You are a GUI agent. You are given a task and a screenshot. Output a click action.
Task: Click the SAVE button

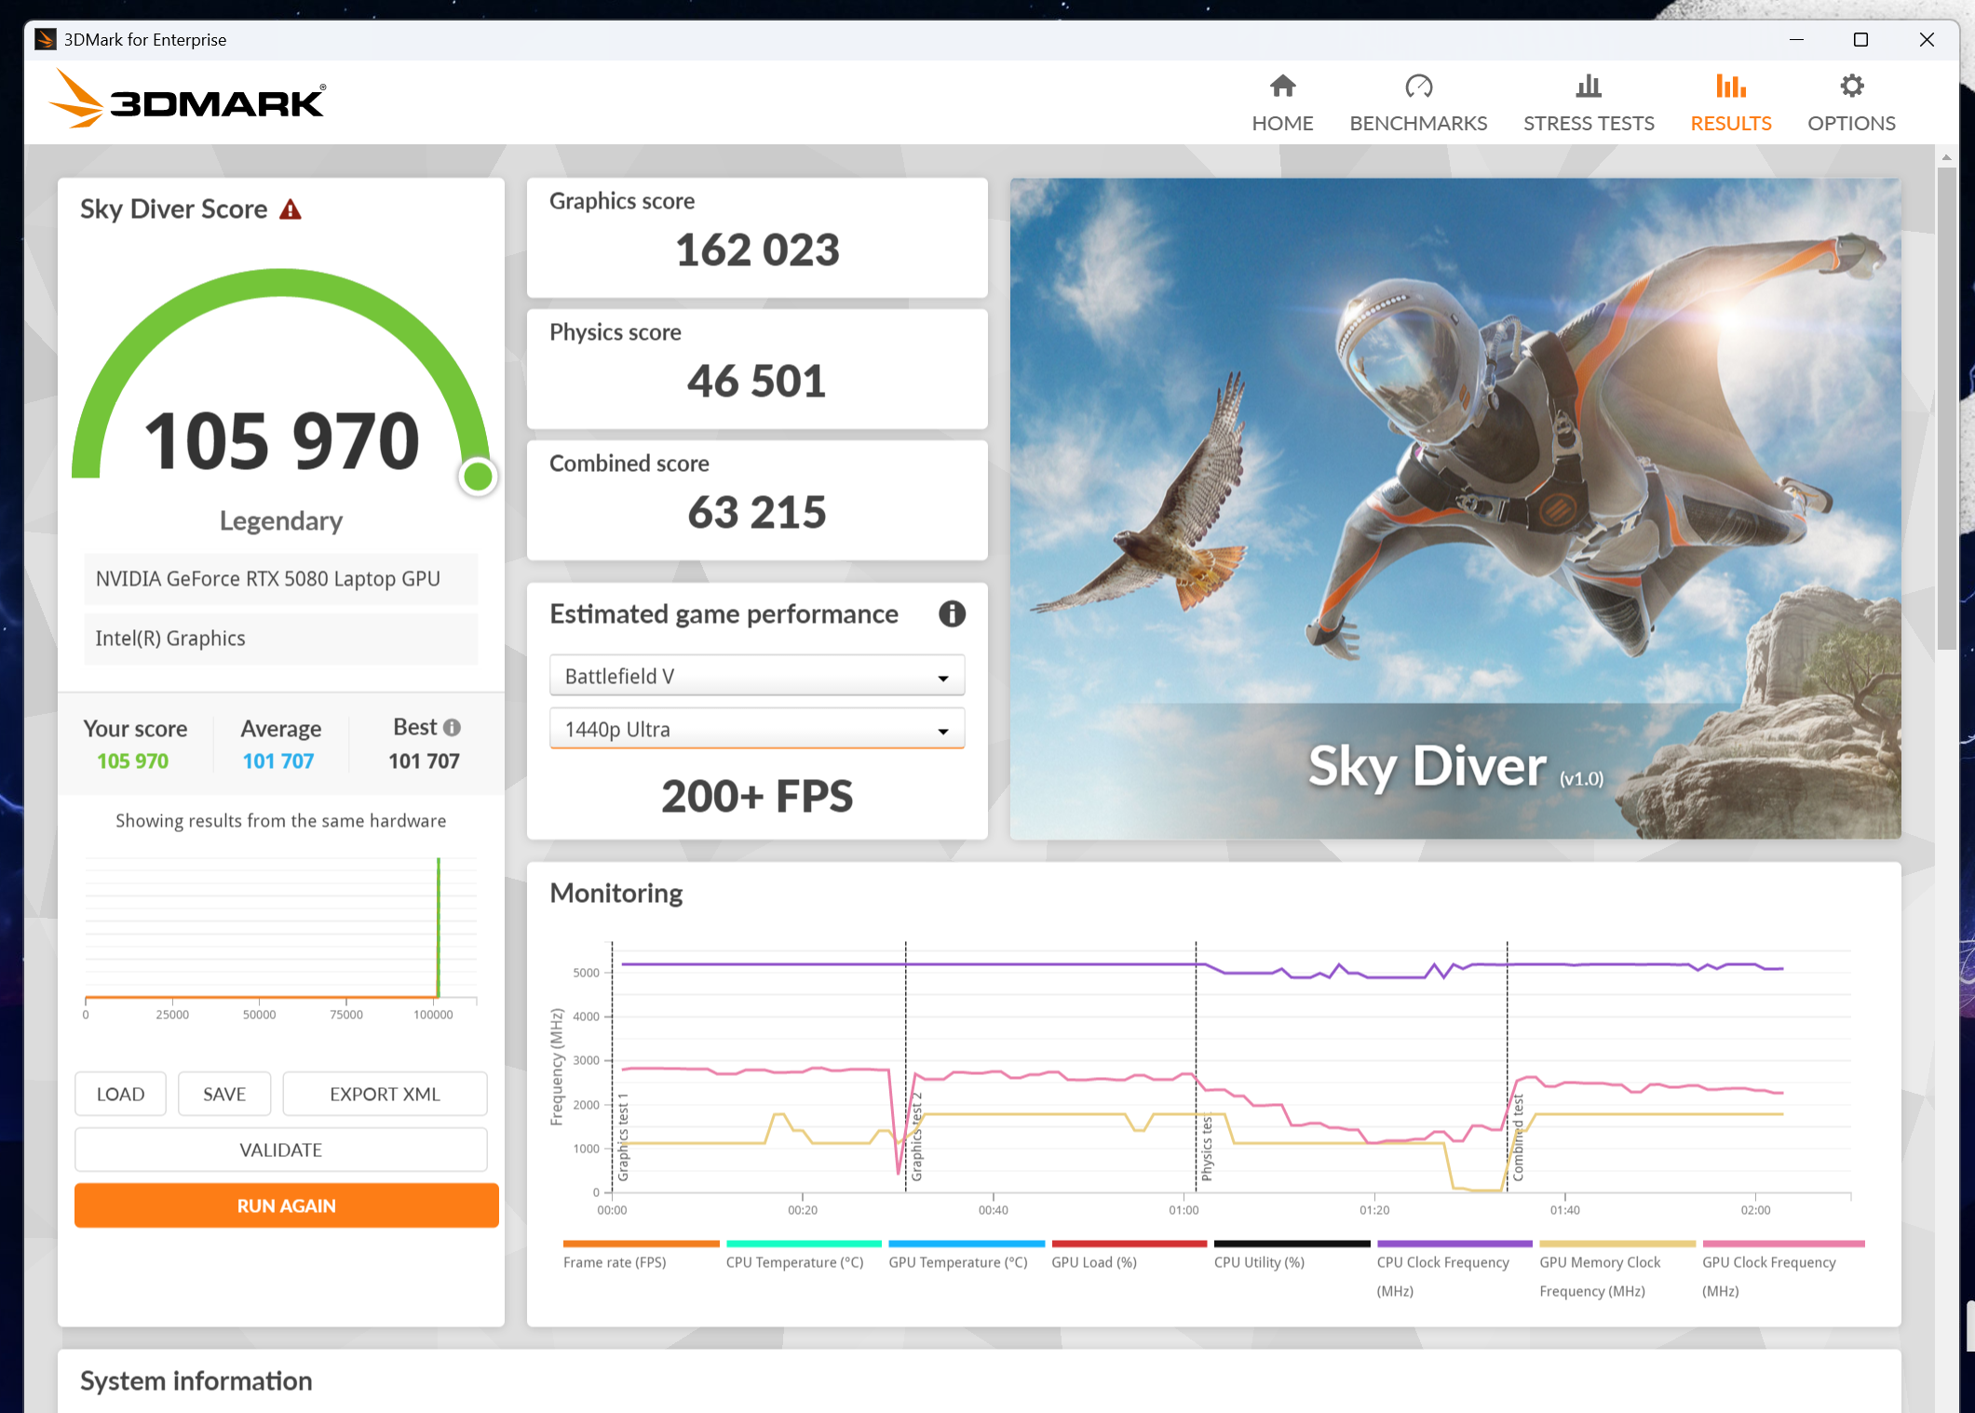point(224,1094)
